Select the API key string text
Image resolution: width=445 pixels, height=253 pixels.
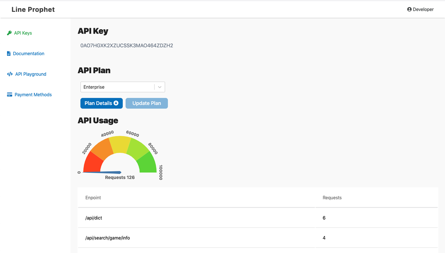[x=127, y=45]
